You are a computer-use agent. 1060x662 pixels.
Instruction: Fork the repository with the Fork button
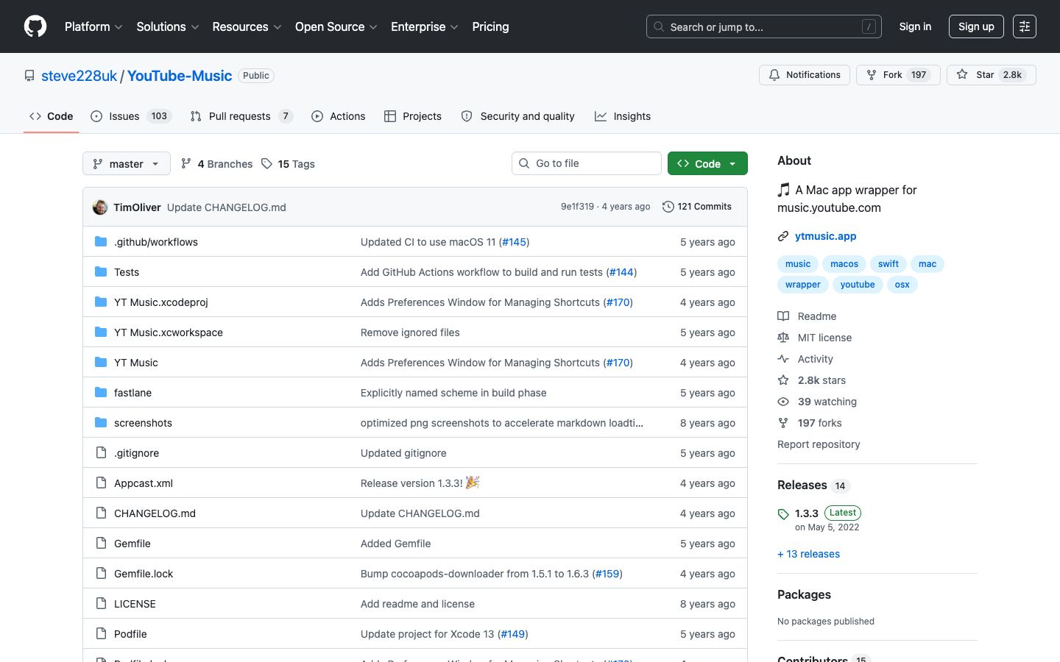coord(898,75)
